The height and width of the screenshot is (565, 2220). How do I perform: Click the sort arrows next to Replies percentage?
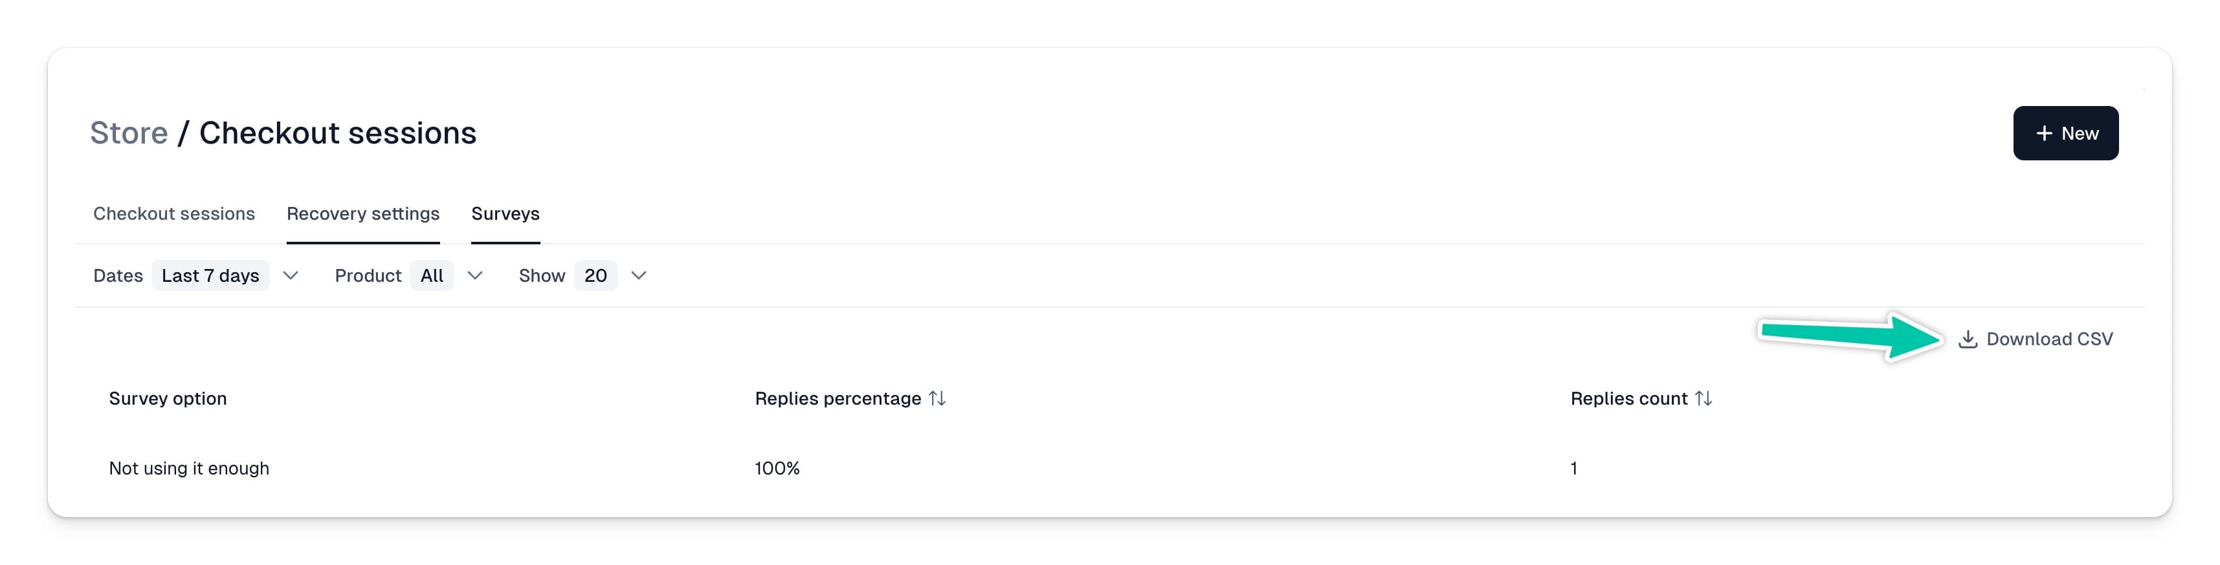click(x=937, y=399)
